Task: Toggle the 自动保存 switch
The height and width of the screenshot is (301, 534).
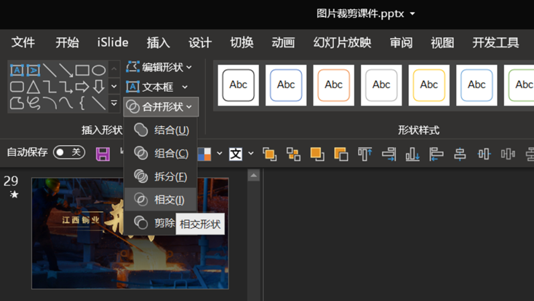Action: tap(69, 152)
